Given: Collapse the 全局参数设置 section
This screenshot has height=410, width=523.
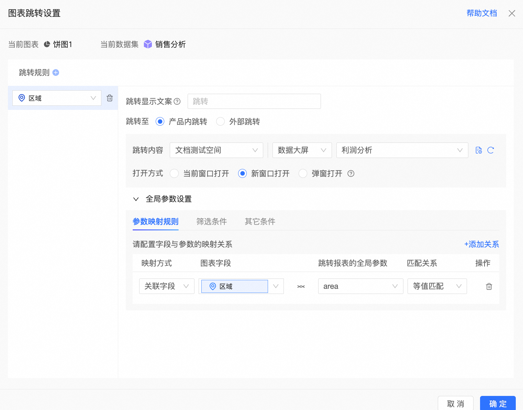Looking at the screenshot, I should (136, 199).
